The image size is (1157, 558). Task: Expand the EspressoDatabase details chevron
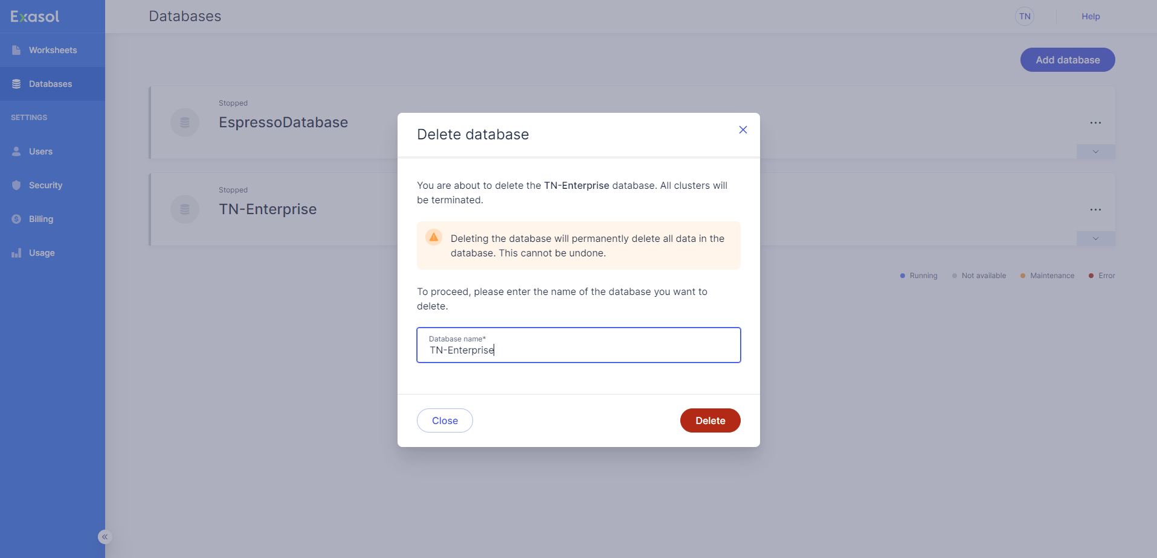1095,152
